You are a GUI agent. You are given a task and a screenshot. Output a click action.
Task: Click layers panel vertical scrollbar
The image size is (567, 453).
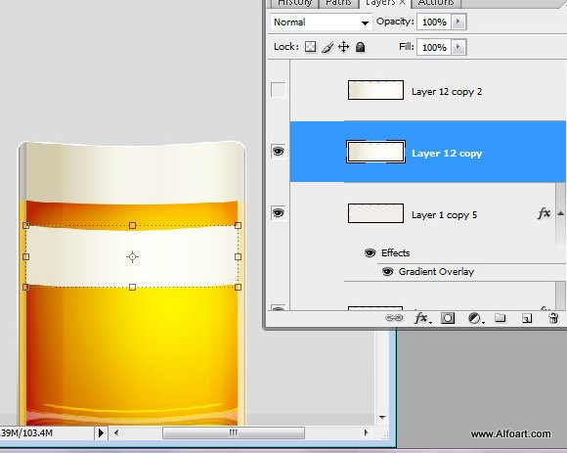click(x=561, y=246)
